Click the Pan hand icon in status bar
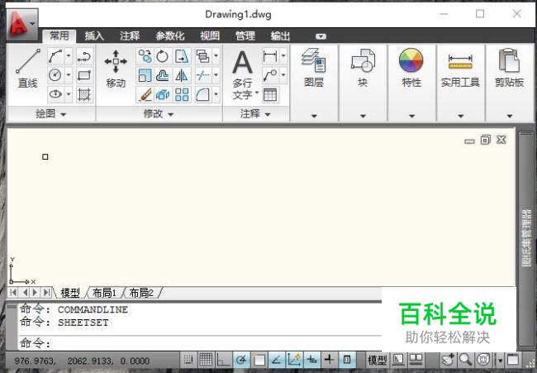 click(x=448, y=359)
